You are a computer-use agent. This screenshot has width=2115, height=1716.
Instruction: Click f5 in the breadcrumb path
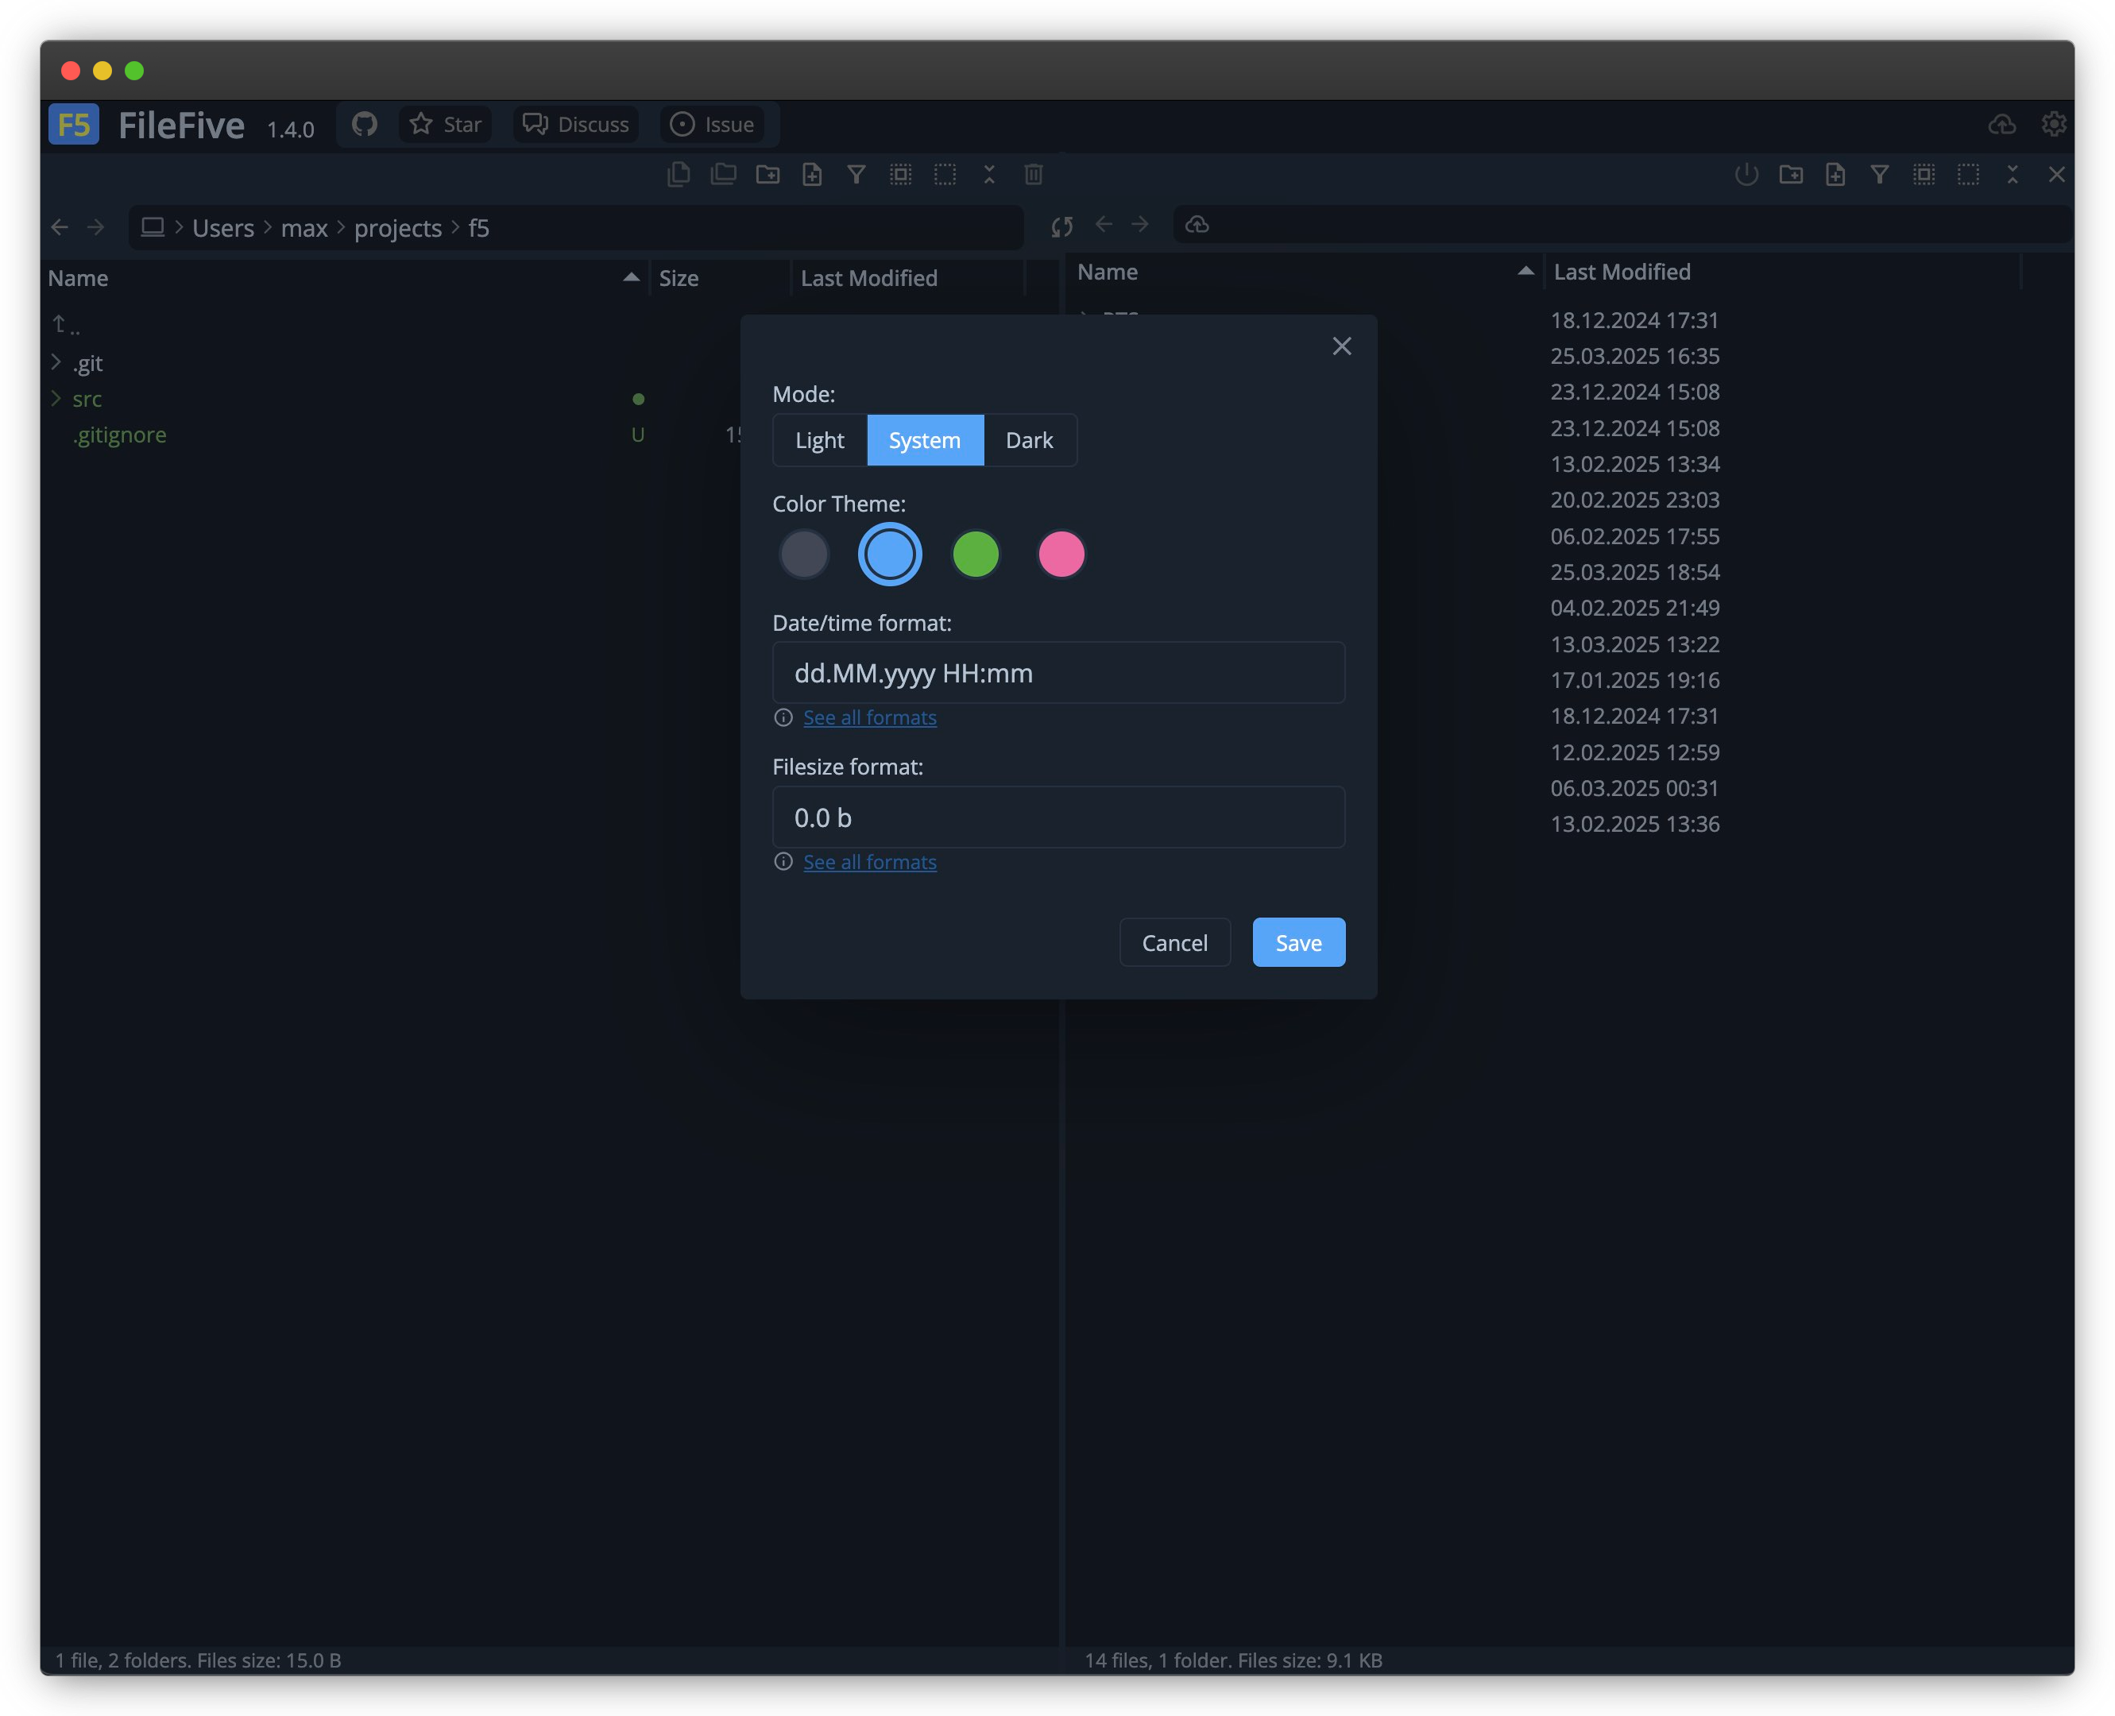pos(478,228)
